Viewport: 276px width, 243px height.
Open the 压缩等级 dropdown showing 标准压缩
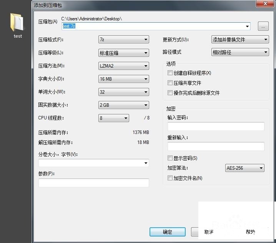click(x=123, y=53)
